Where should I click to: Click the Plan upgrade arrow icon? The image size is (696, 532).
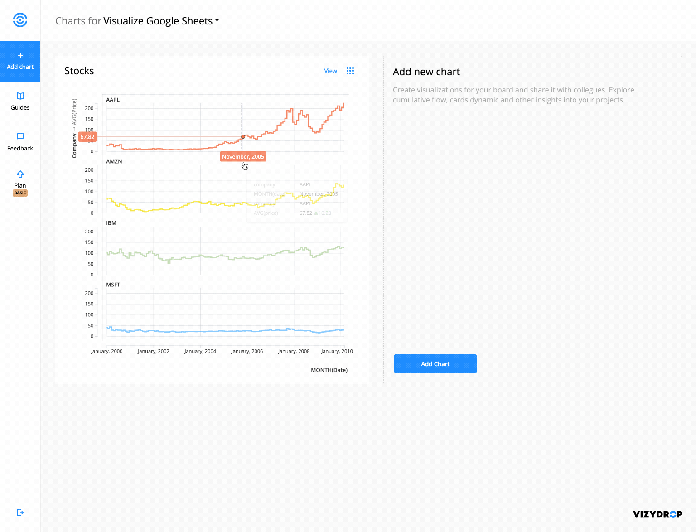(20, 174)
